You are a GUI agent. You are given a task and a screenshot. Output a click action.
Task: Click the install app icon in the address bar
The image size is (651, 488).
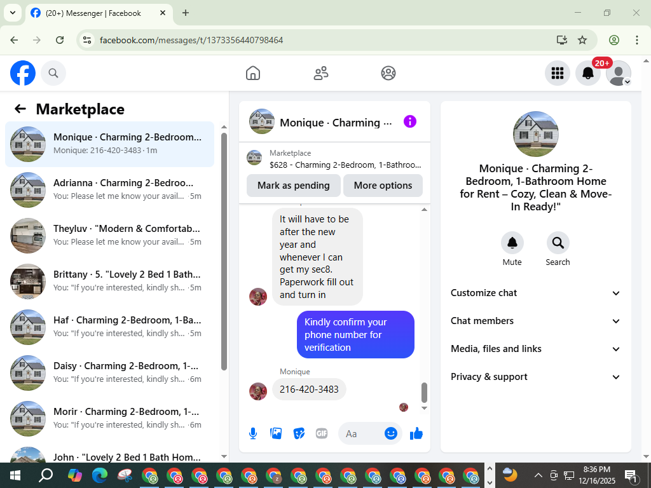[x=562, y=40]
